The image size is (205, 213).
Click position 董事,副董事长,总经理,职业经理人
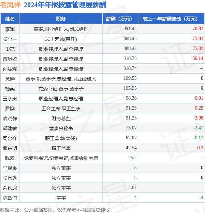click(61, 79)
